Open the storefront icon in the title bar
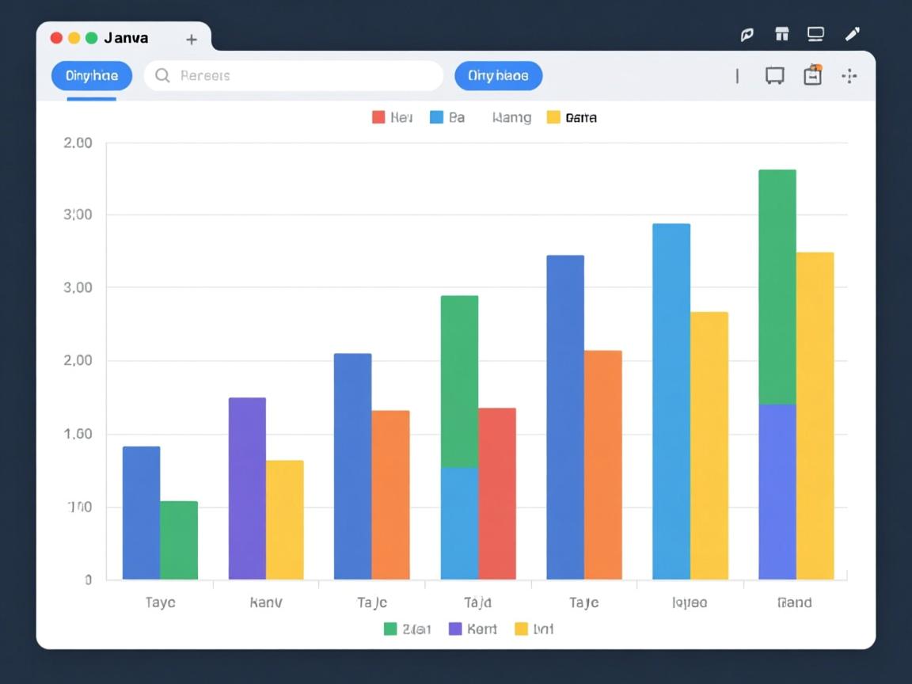The height and width of the screenshot is (684, 912). pyautogui.click(x=782, y=34)
